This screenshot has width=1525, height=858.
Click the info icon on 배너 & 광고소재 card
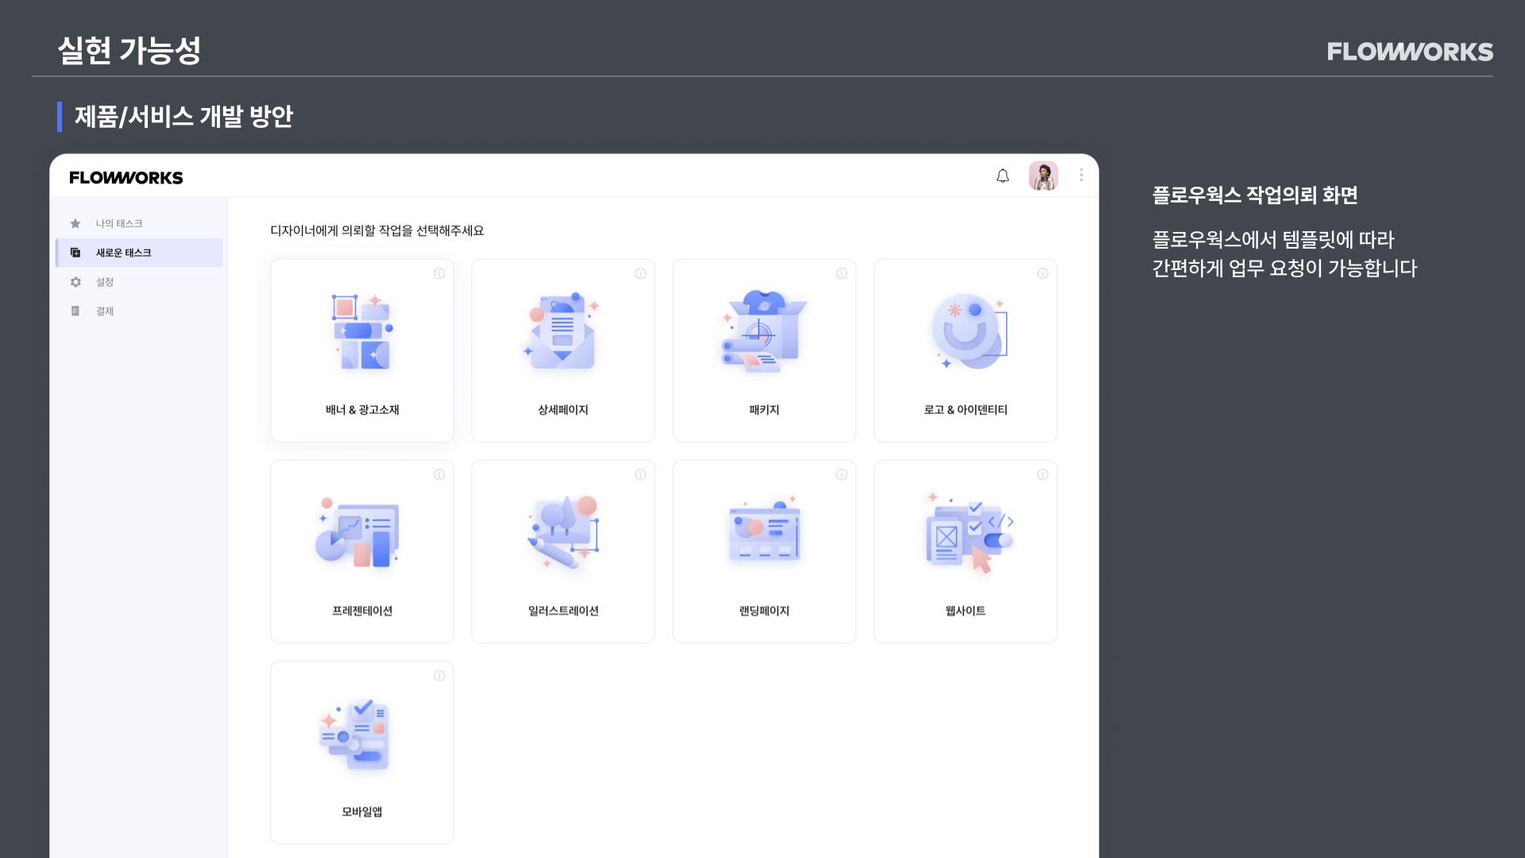pos(439,273)
